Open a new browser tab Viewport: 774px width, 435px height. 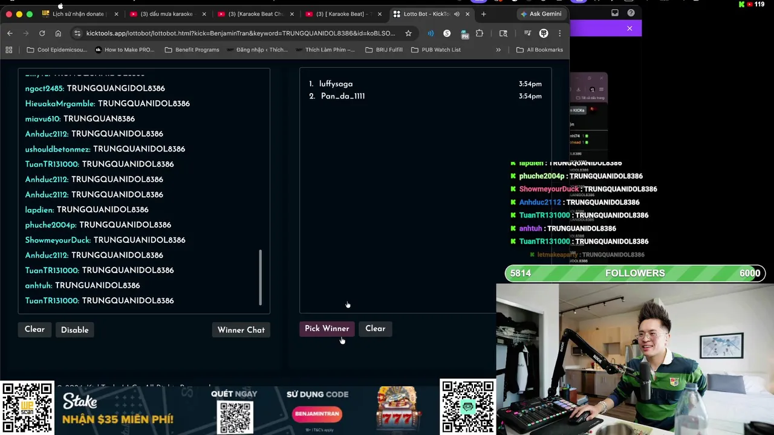click(483, 14)
